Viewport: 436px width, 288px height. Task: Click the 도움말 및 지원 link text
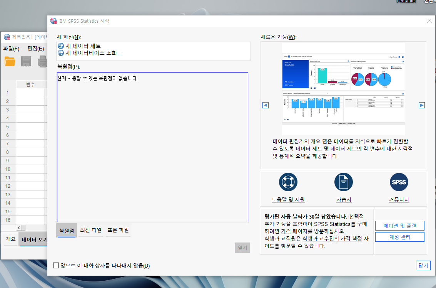point(288,200)
